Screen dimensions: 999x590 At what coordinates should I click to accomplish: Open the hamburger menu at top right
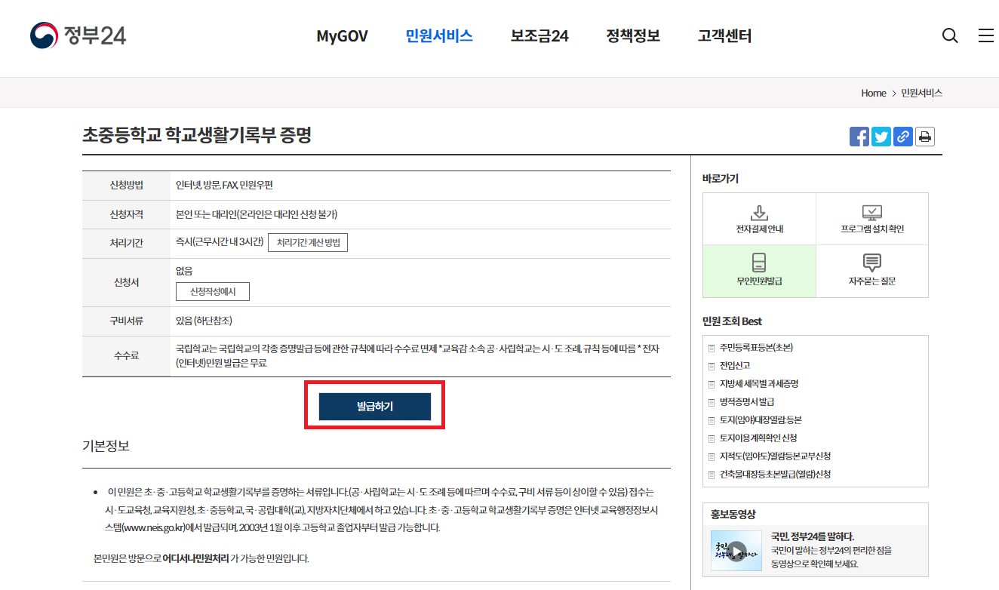click(x=985, y=35)
